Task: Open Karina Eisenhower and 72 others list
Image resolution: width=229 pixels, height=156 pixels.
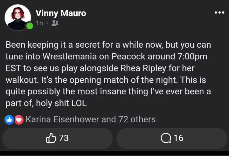Action: pos(90,119)
